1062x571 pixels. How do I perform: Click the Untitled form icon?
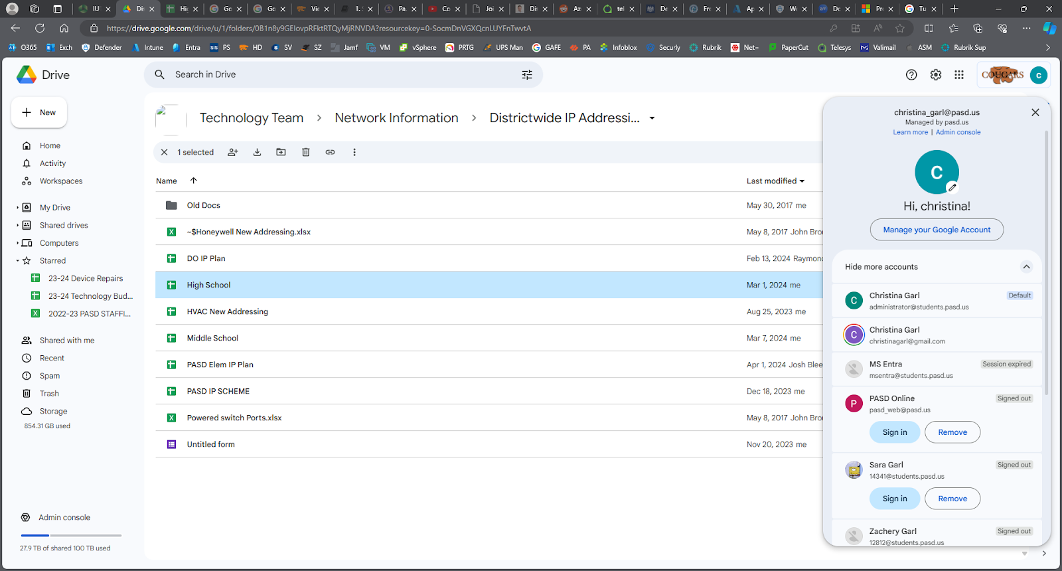tap(171, 444)
